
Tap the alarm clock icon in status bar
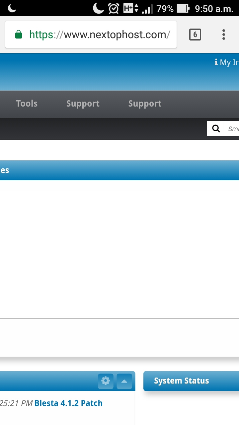(114, 9)
